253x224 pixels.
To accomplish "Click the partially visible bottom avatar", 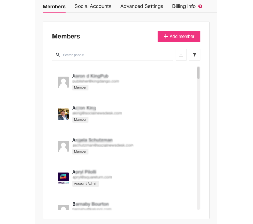I will (x=63, y=207).
